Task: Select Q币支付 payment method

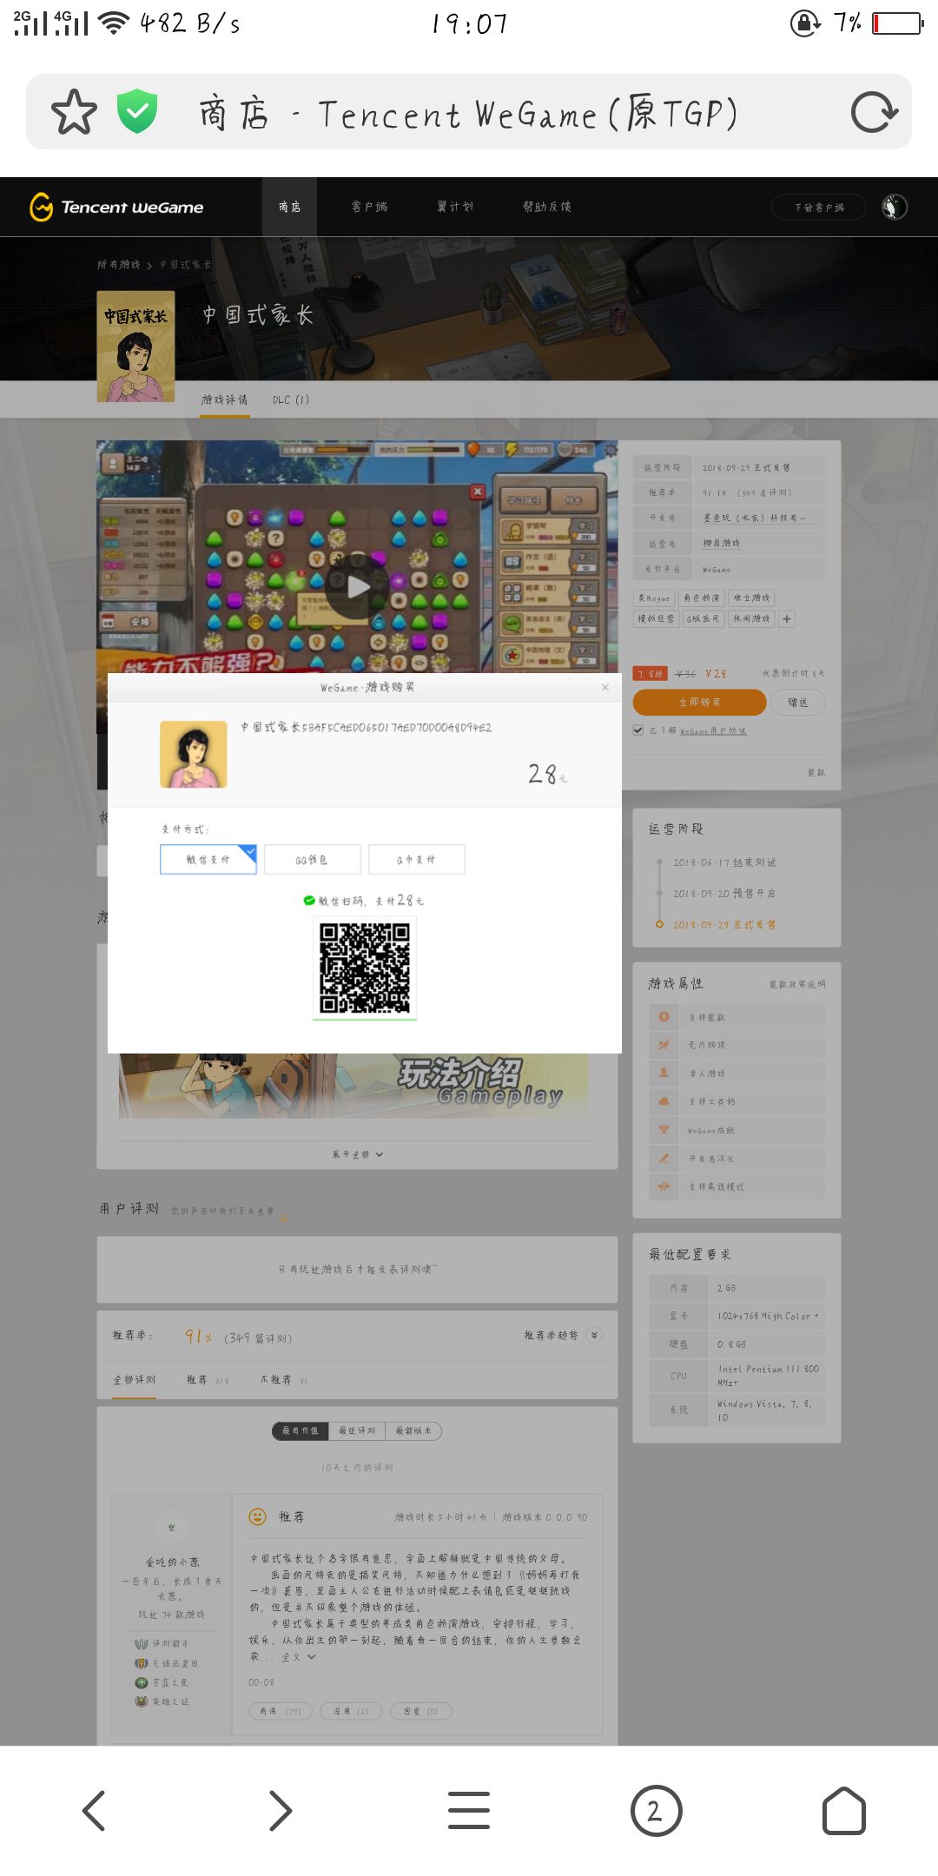Action: [417, 859]
